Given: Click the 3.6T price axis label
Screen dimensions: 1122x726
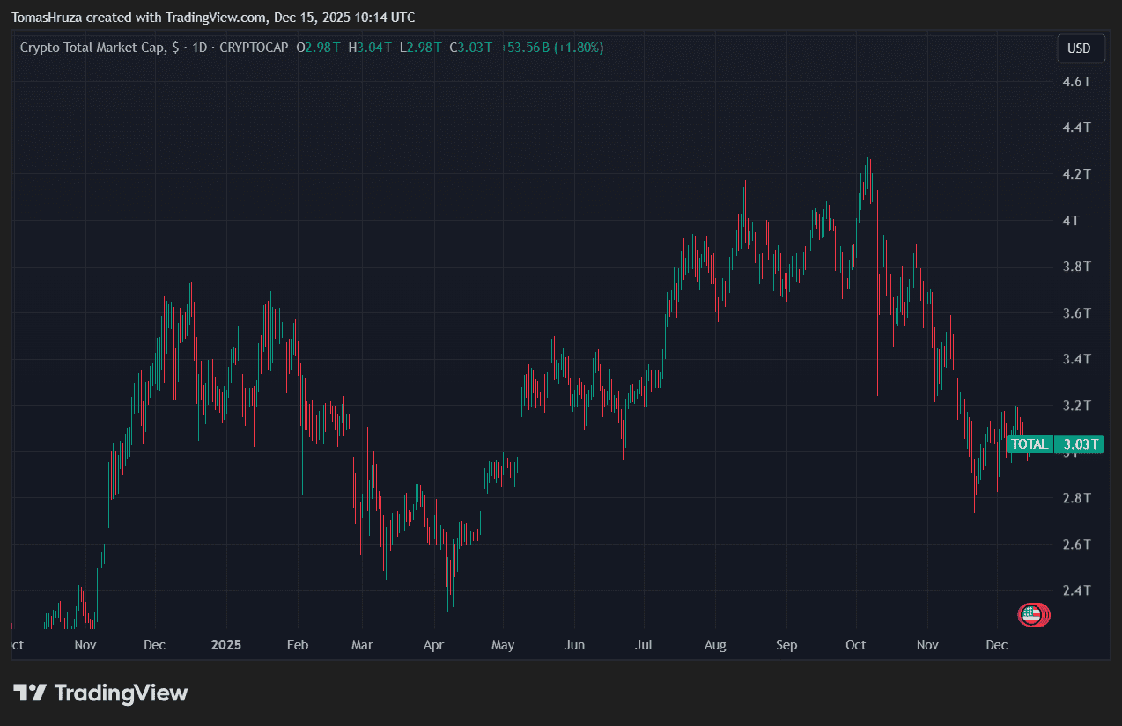Looking at the screenshot, I should click(1077, 313).
